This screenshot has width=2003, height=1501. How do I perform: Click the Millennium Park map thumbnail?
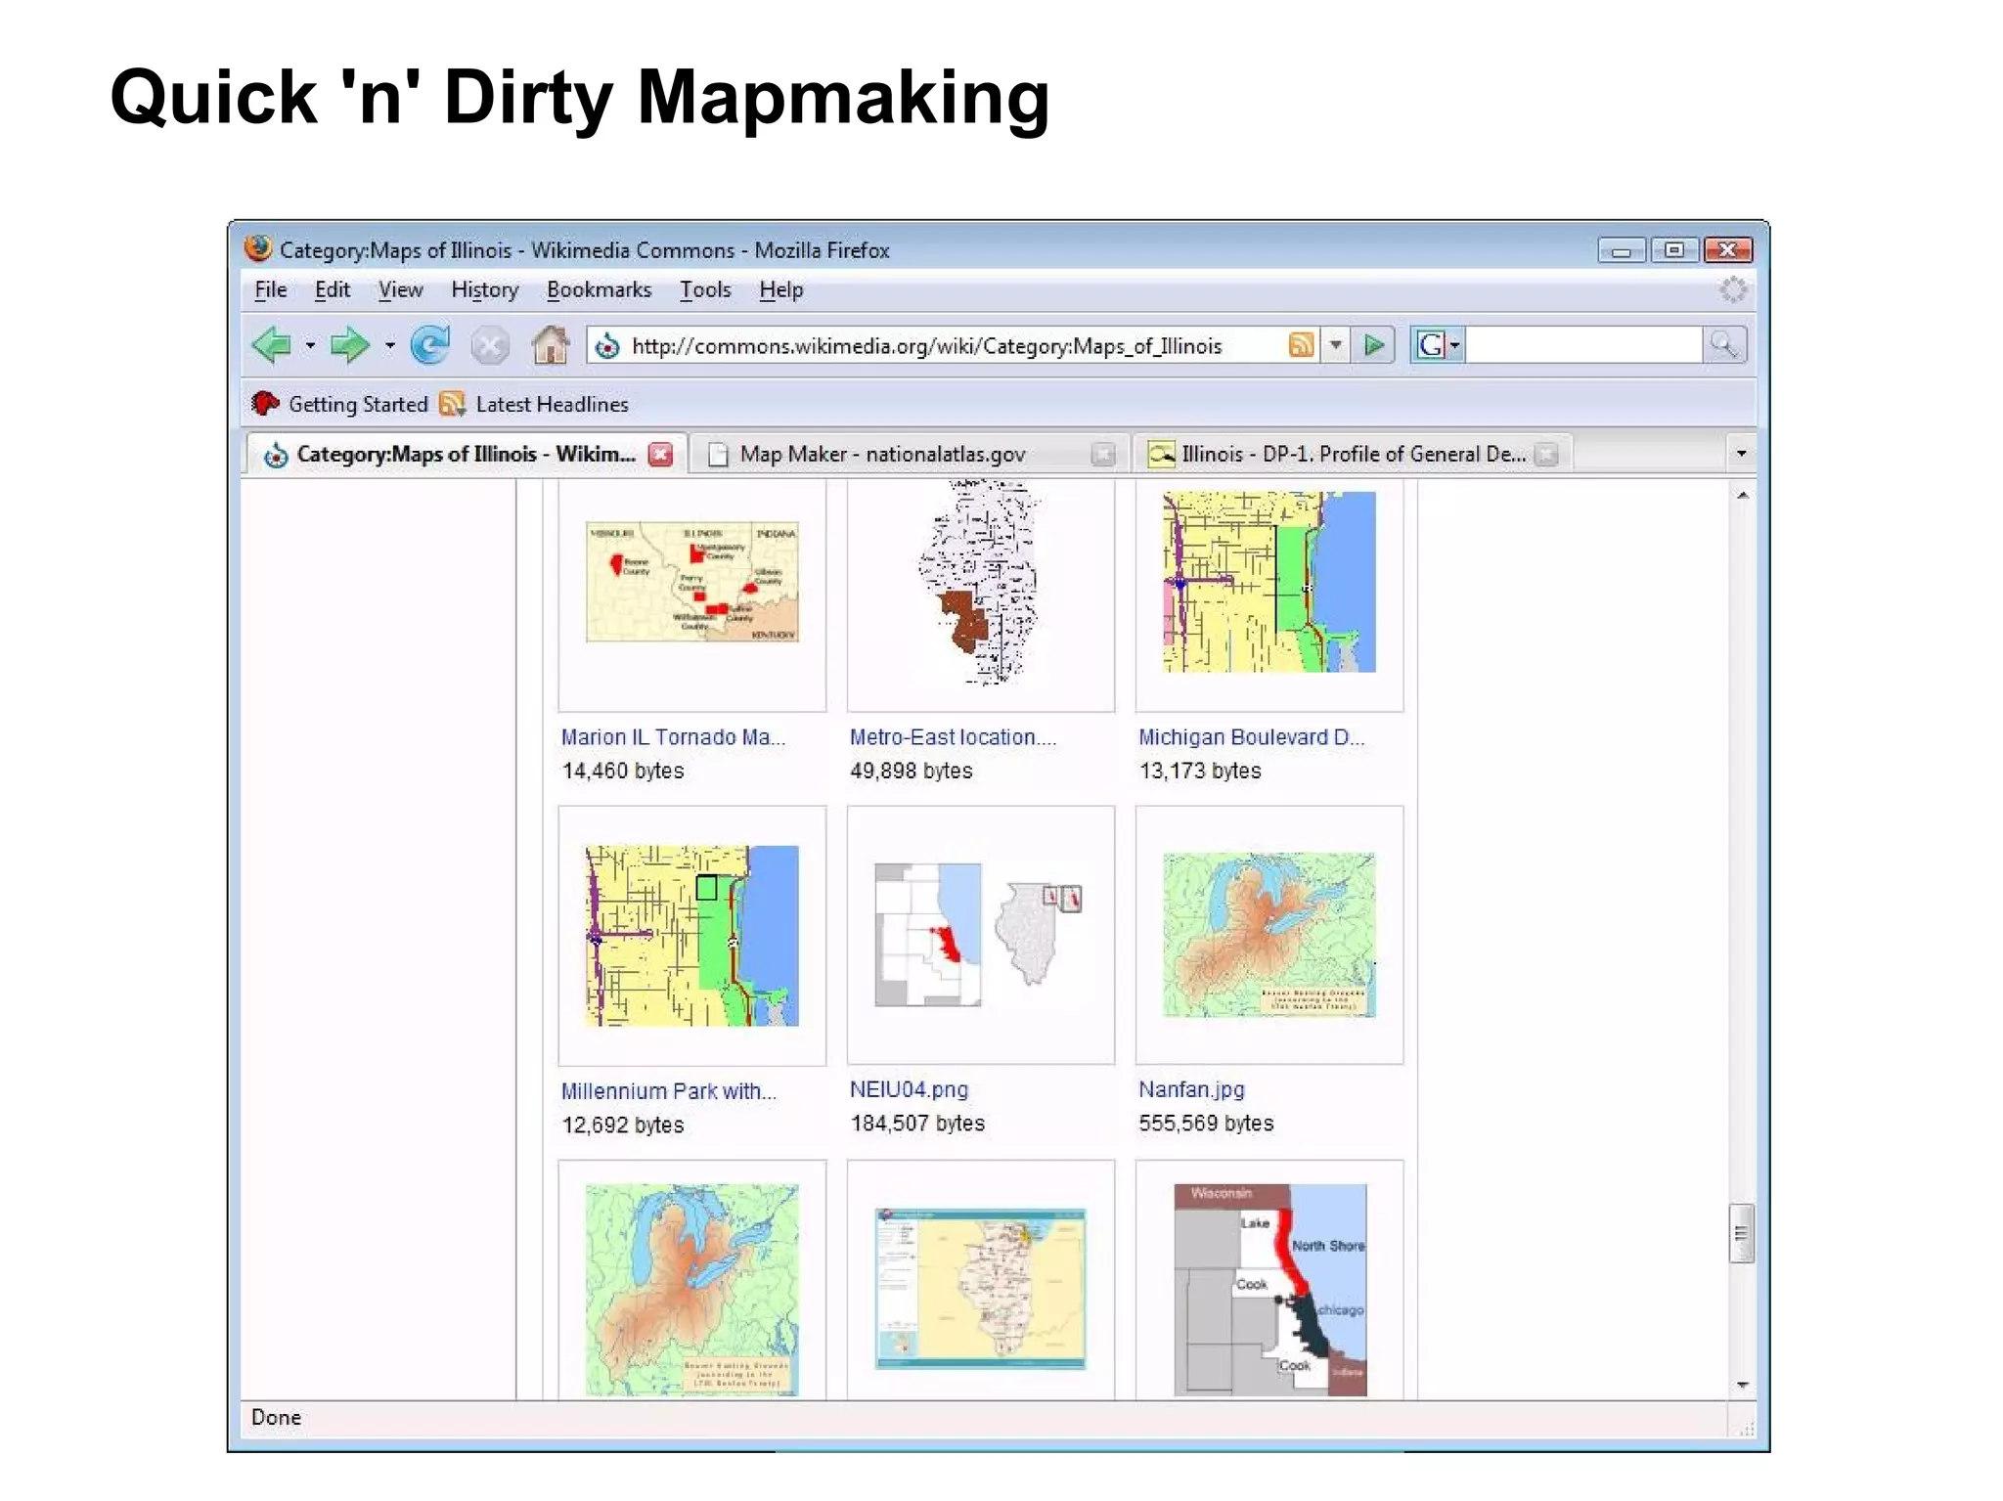coord(691,936)
